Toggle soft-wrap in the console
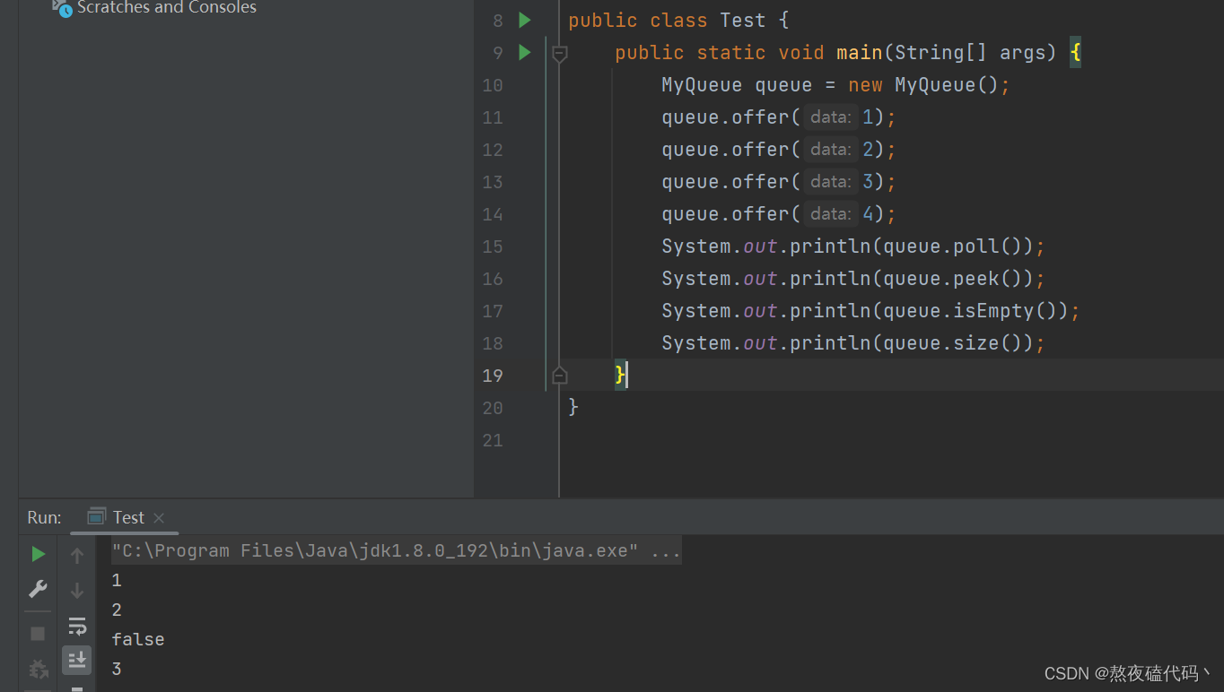1224x692 pixels. [x=77, y=626]
